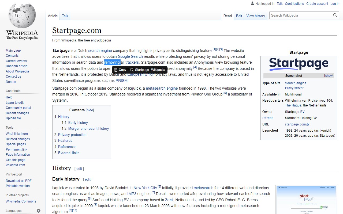Image resolution: width=343 pixels, height=214 pixels.
Task: Edit the Early history section
Action: (x=88, y=179)
